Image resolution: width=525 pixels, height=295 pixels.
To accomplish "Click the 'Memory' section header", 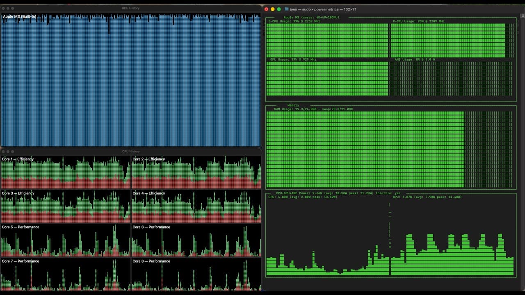I will click(x=293, y=105).
